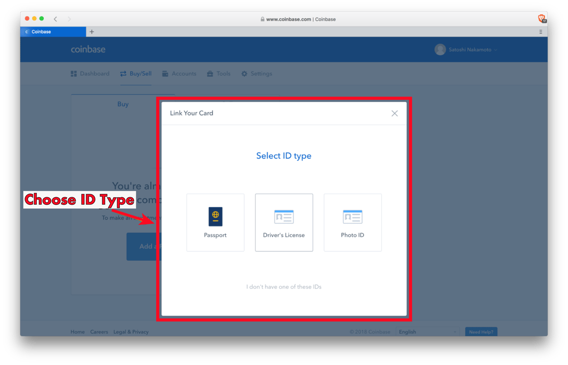This screenshot has height=365, width=568.
Task: Dismiss the Link Your Card dialog
Action: click(x=394, y=113)
